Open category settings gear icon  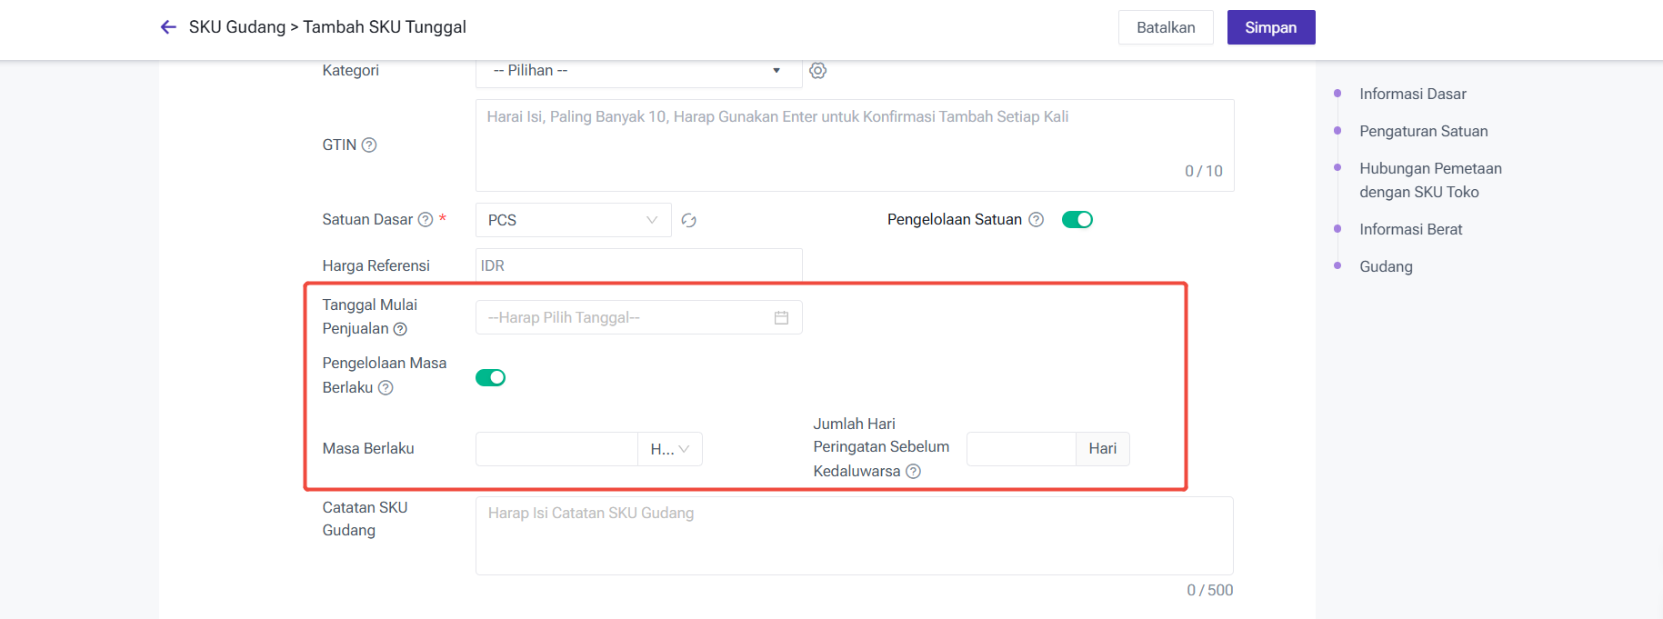818,71
